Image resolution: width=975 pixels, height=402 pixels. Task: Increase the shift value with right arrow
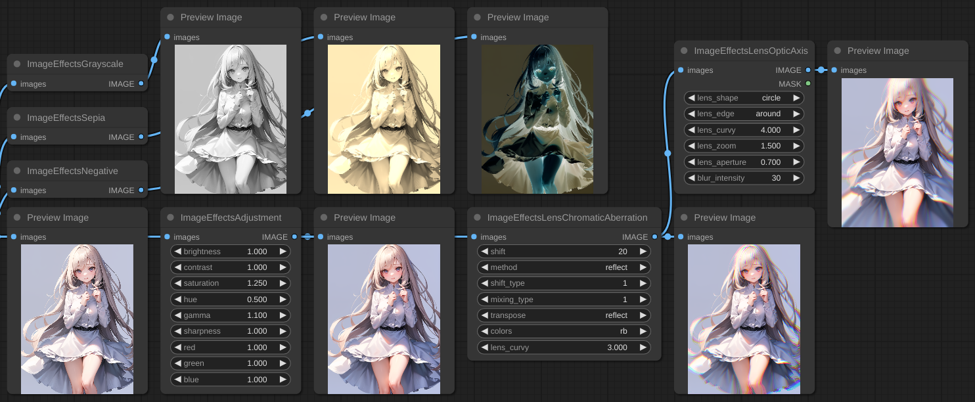tap(643, 252)
